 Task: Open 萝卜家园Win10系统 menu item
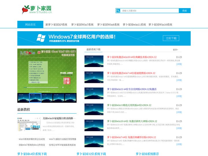click(x=160, y=25)
